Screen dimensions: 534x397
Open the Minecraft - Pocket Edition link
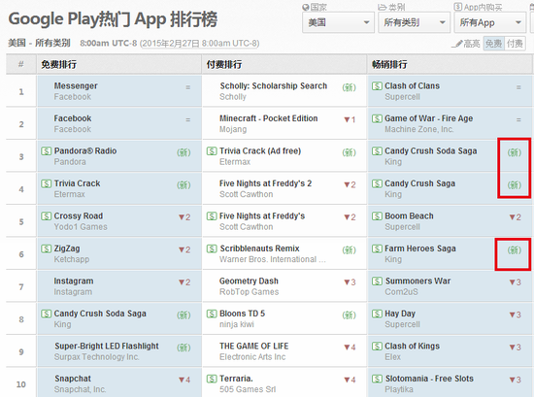coord(268,118)
